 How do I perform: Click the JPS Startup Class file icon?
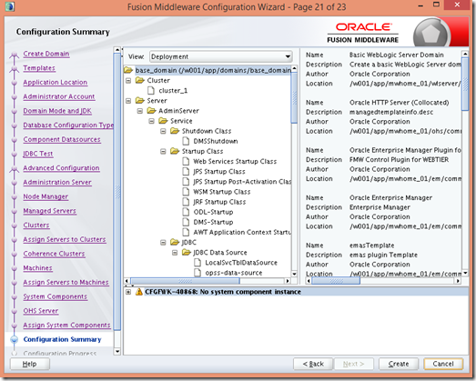click(x=186, y=171)
